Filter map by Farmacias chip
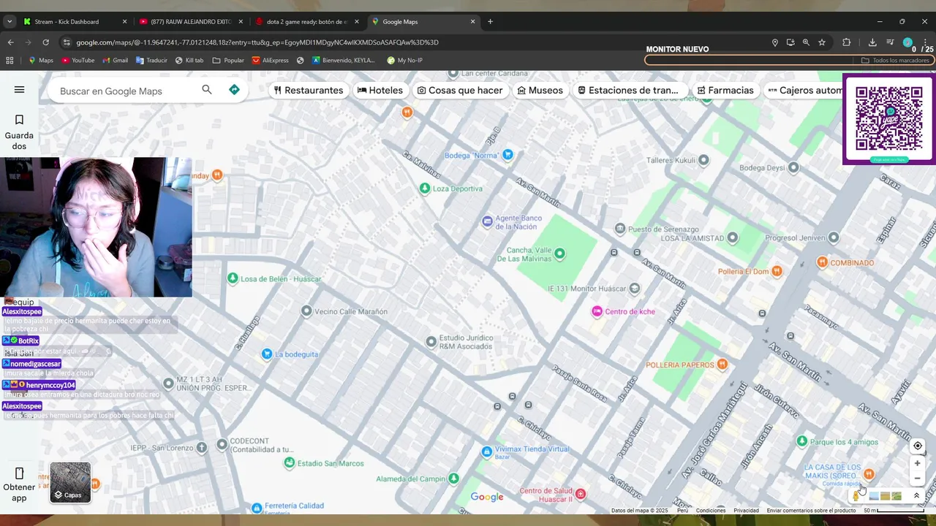 coord(725,91)
